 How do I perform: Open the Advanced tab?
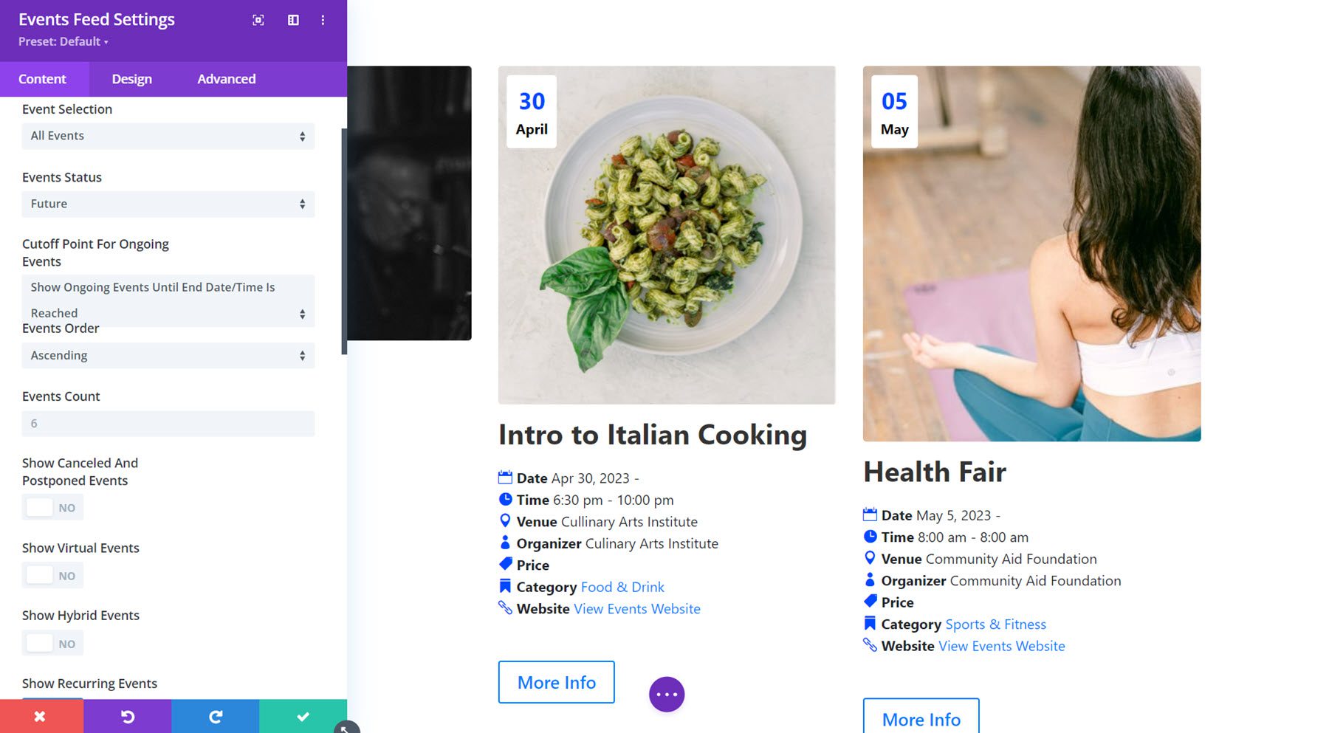pos(225,79)
